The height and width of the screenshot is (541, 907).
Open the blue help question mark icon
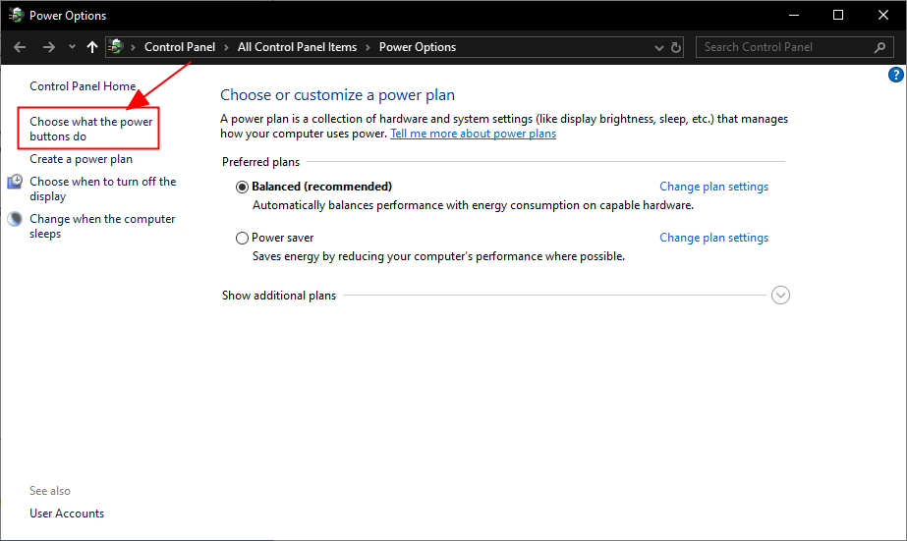tap(895, 75)
